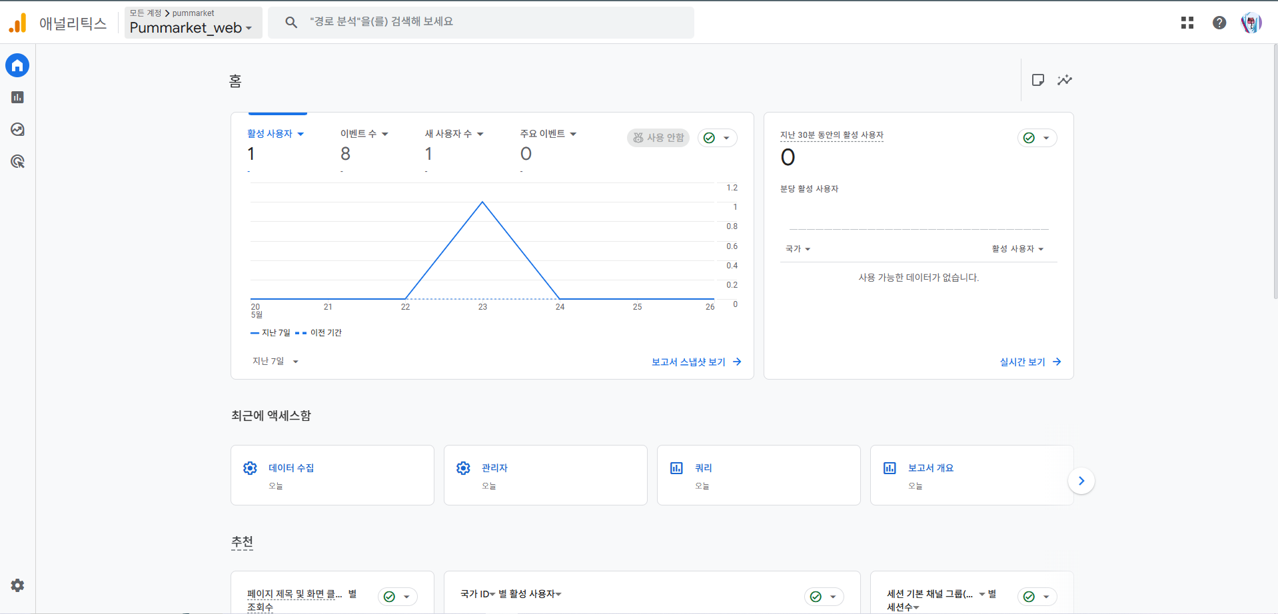The width and height of the screenshot is (1278, 614).
Task: Click the Home icon in sidebar
Action: pyautogui.click(x=17, y=65)
